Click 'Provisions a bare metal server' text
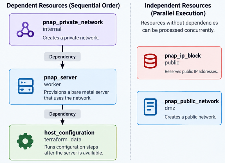225x163 pixels. pos(76,92)
